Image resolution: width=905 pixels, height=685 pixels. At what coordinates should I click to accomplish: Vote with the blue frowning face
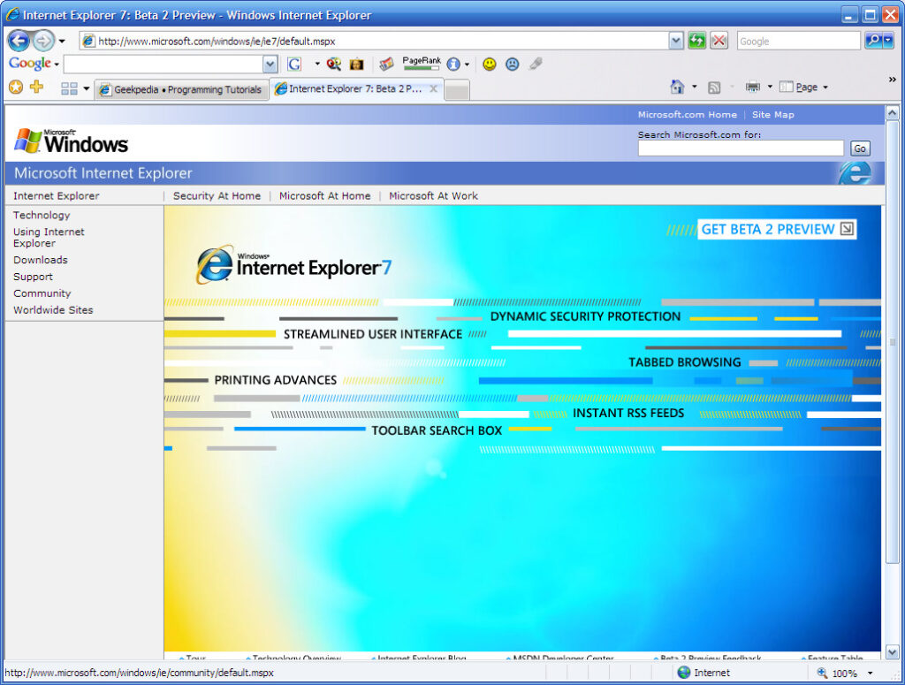(x=512, y=64)
